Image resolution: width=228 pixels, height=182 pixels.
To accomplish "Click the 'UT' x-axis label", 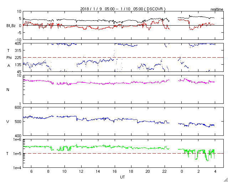I will click(x=123, y=177).
